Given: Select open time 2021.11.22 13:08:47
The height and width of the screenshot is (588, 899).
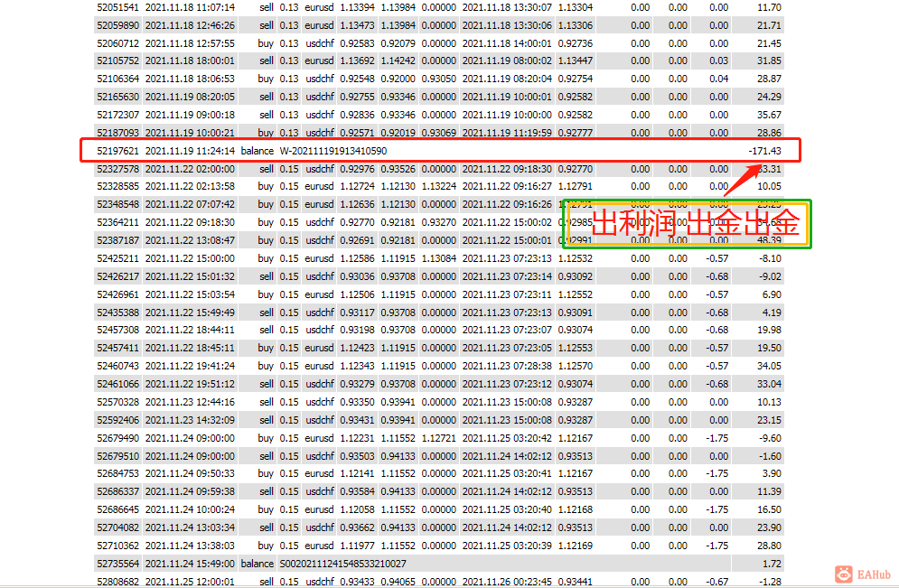Looking at the screenshot, I should [190, 240].
